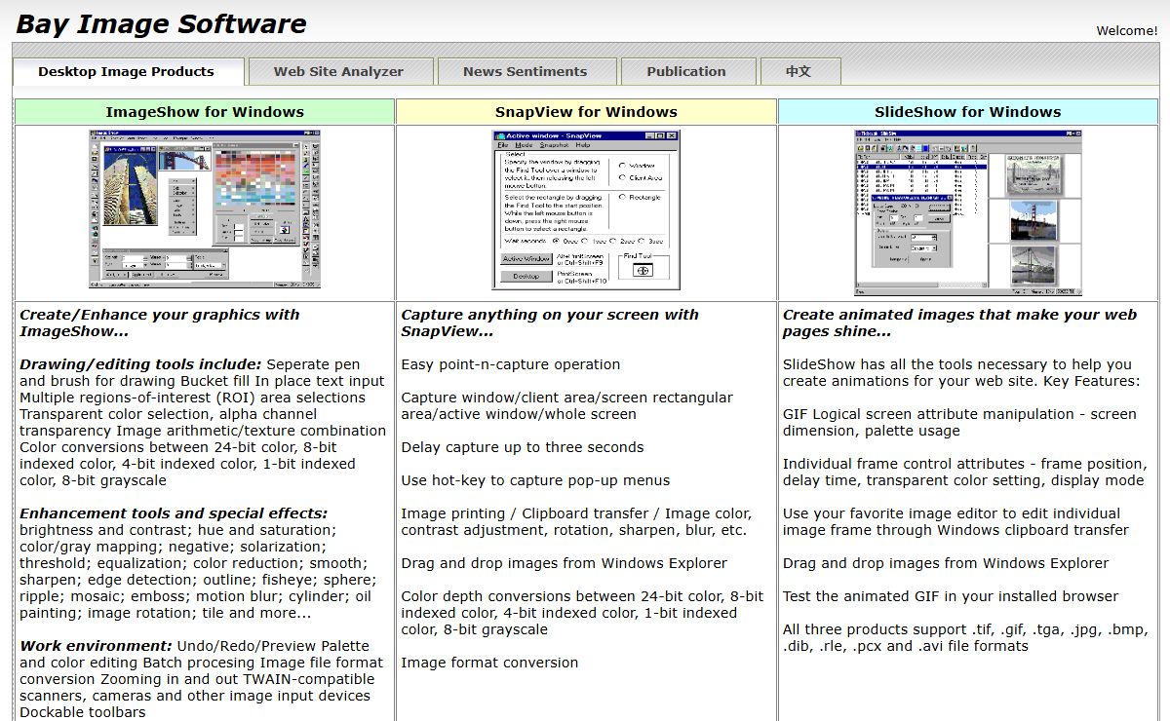Click 'SlideShow has all the tools' paragraph

(x=961, y=372)
